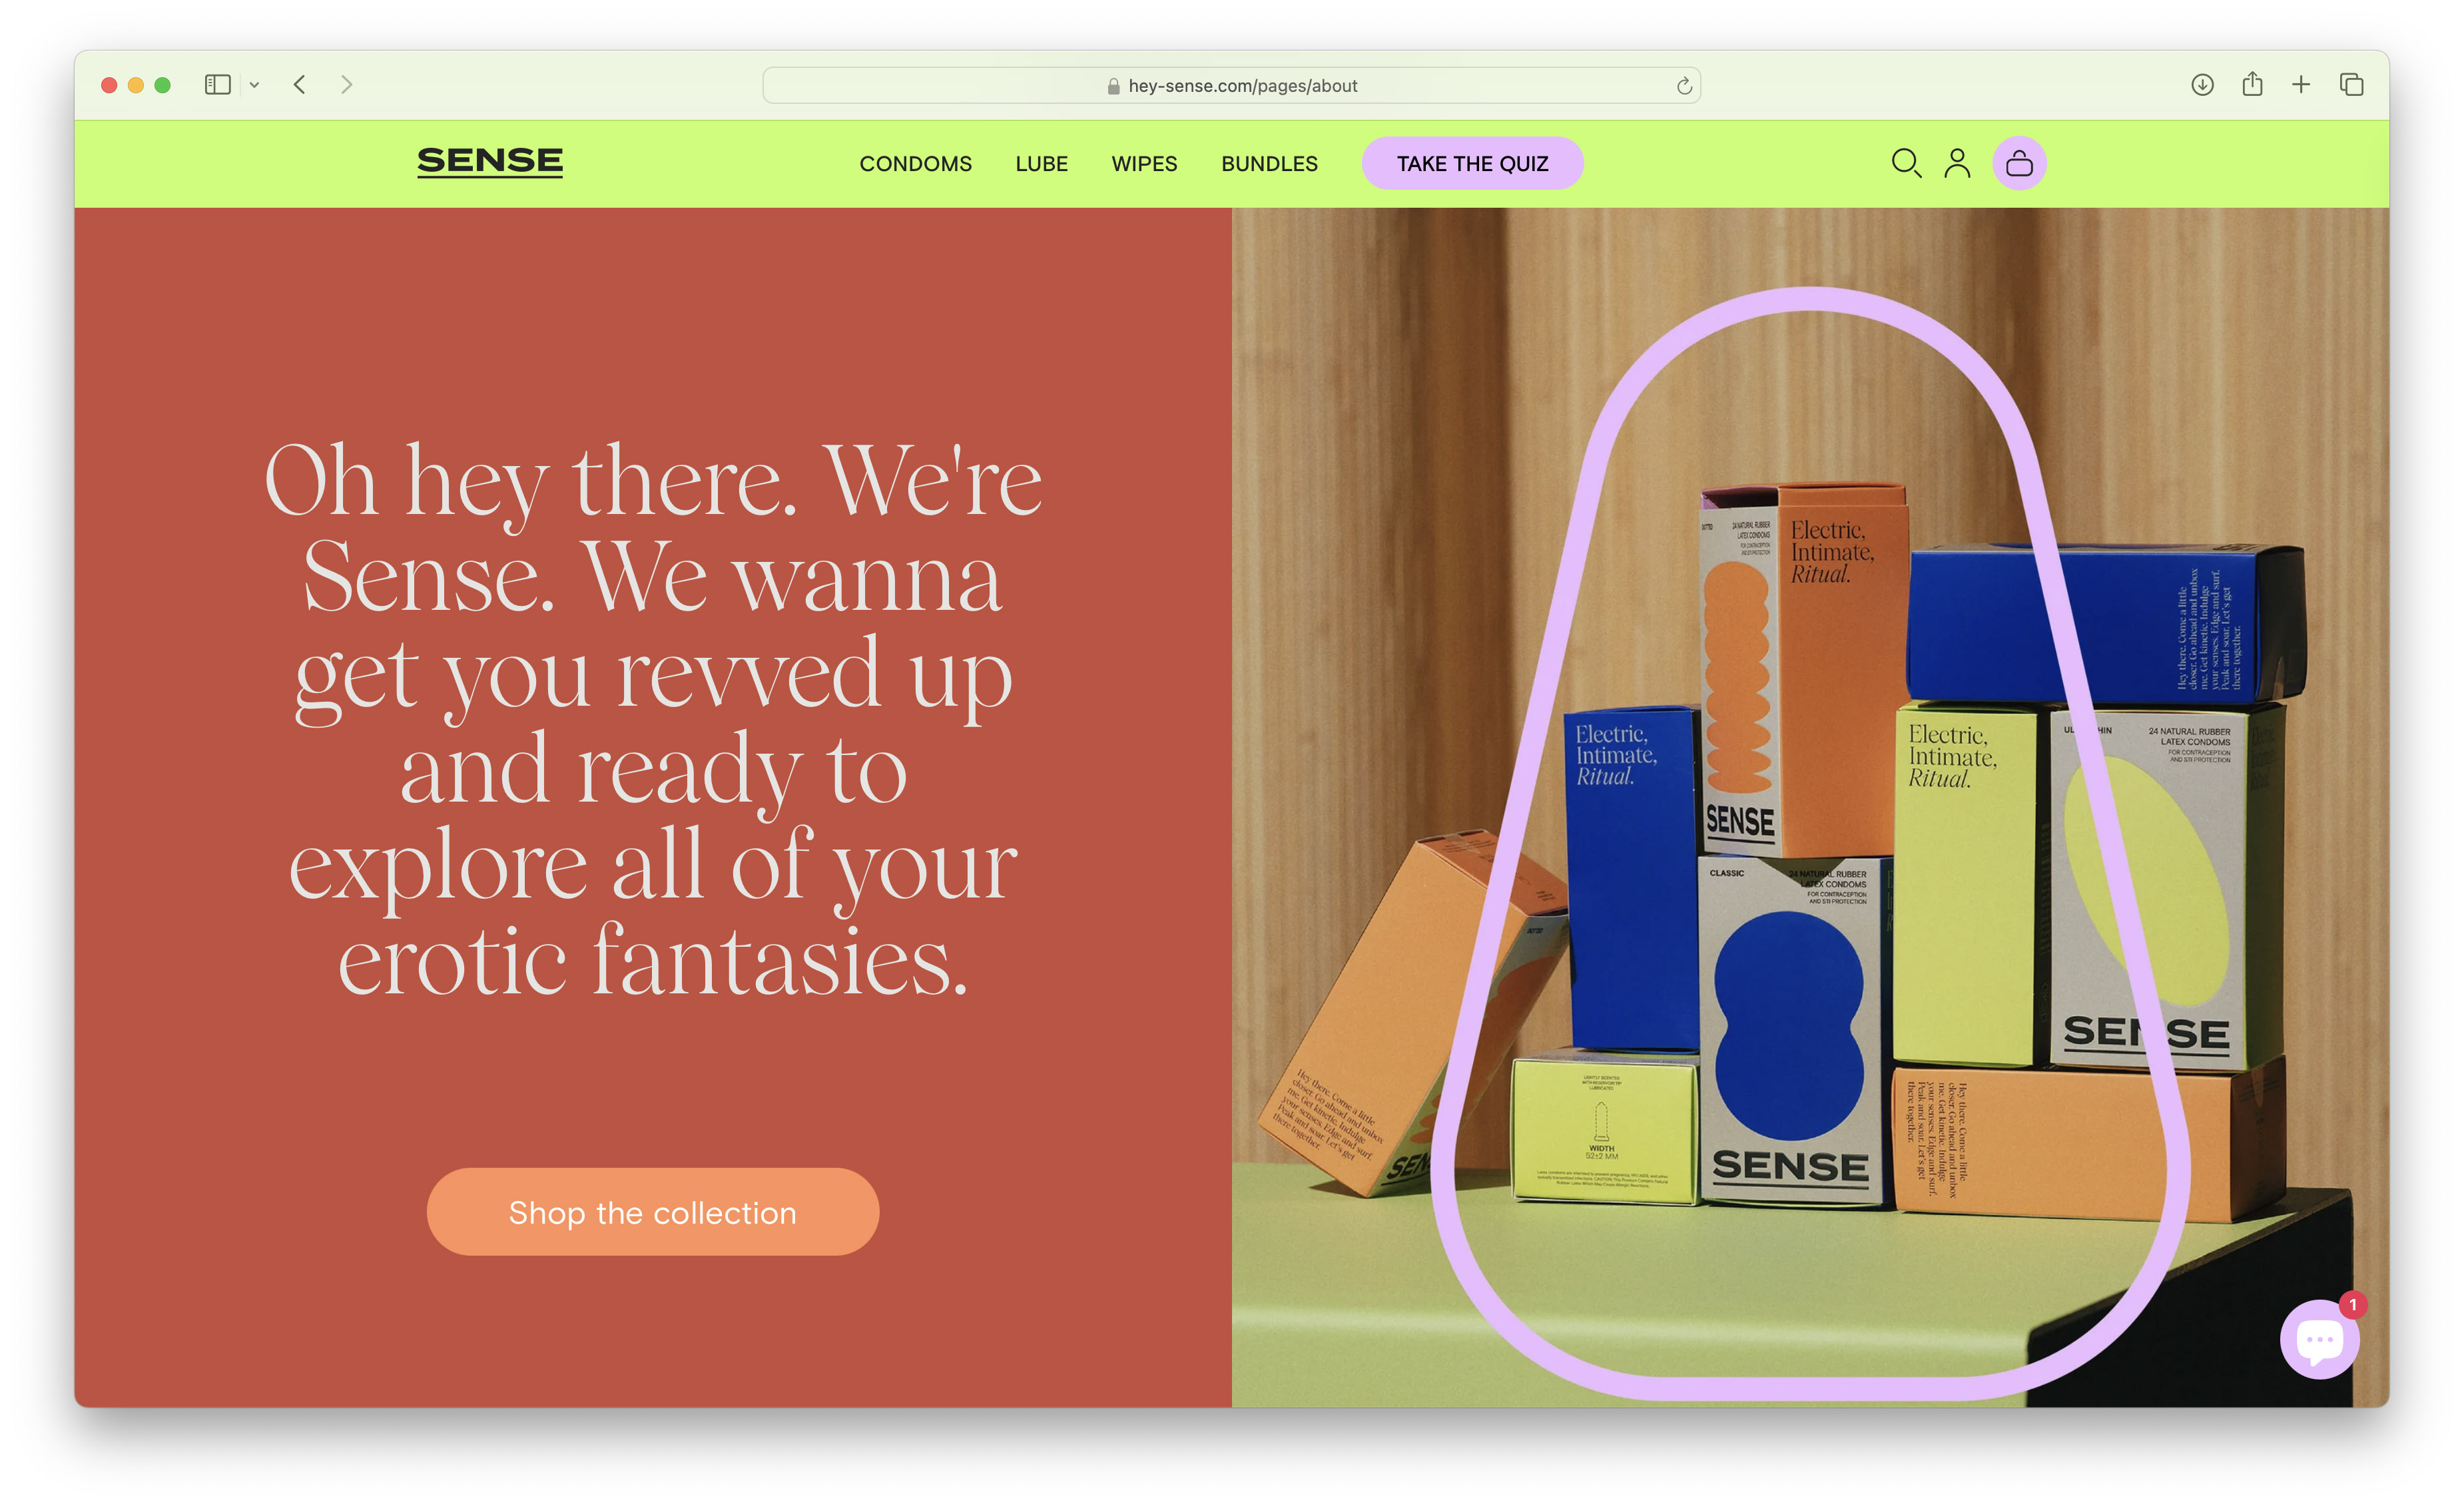Open the site search magnifier icon
Image resolution: width=2464 pixels, height=1506 pixels.
pos(1906,163)
